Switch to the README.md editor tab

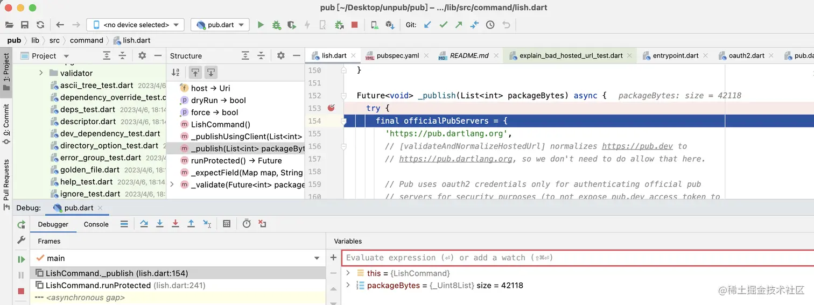pyautogui.click(x=469, y=55)
